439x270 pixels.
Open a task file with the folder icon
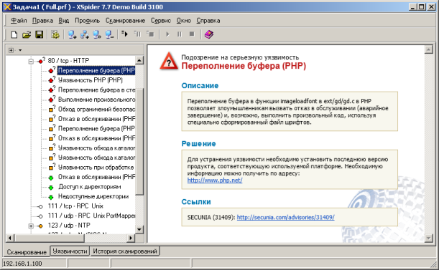(27, 34)
